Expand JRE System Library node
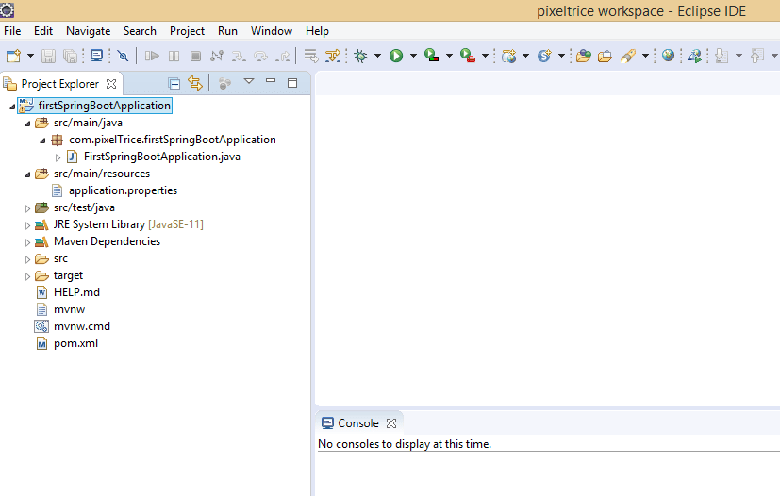 point(27,225)
